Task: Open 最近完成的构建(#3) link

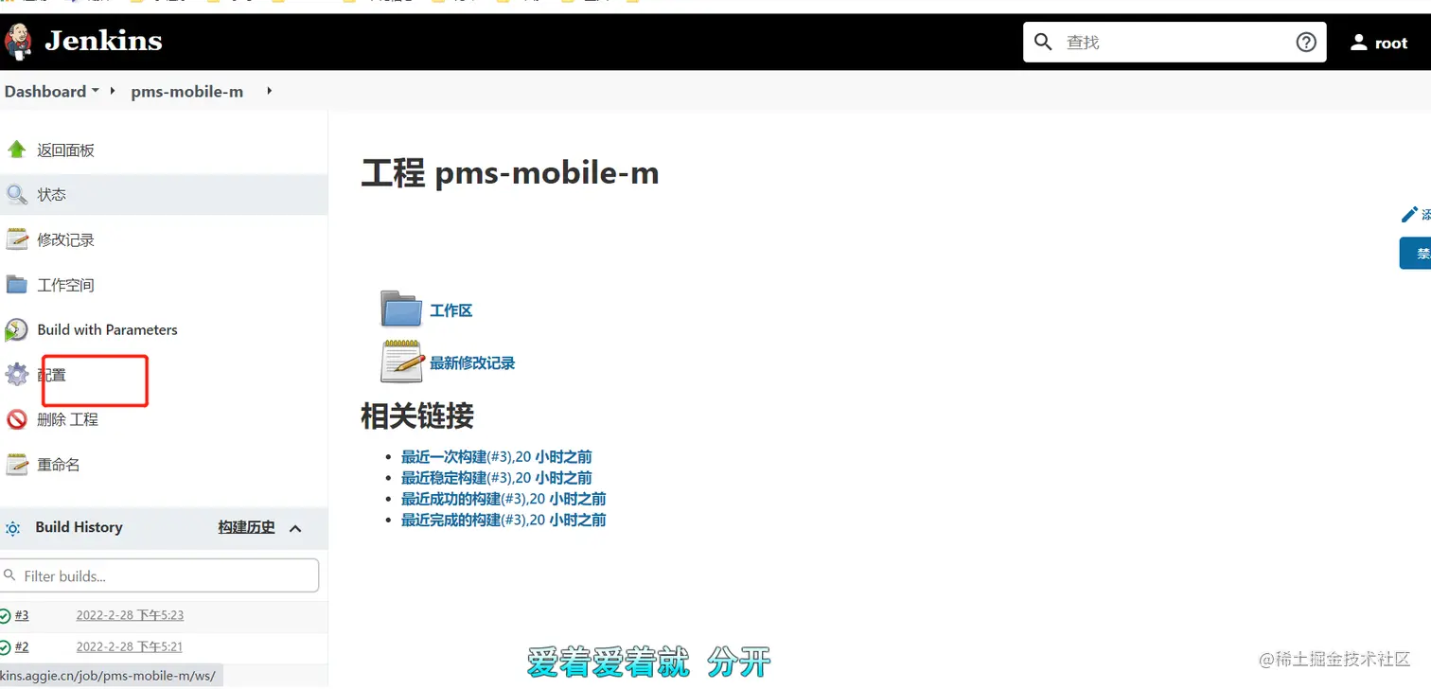Action: coord(503,520)
